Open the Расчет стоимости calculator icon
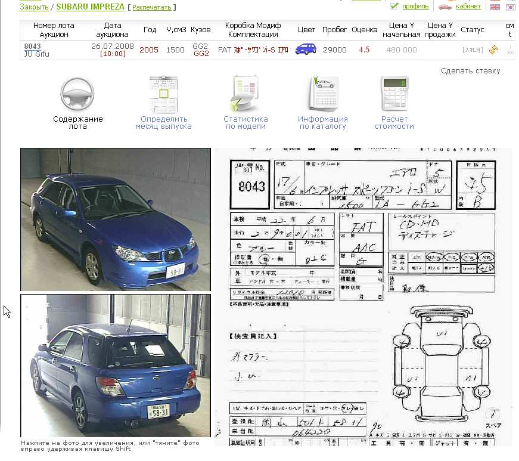The height and width of the screenshot is (461, 519). point(394,94)
